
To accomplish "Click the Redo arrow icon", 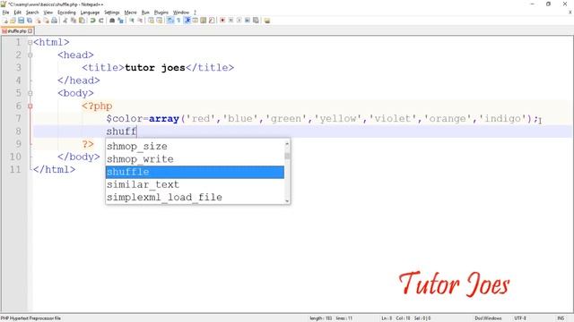I will [100, 21].
